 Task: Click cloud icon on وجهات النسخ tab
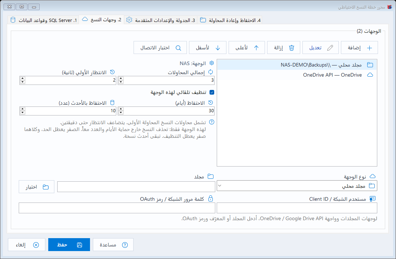(85, 19)
